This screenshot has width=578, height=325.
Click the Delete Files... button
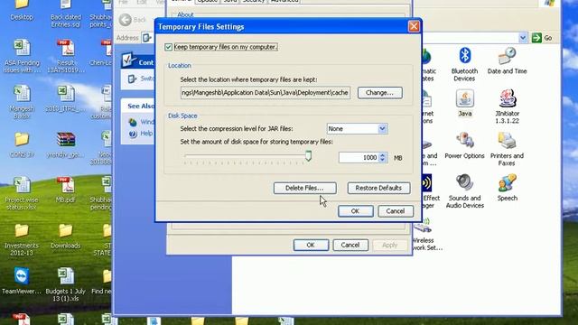pos(304,188)
